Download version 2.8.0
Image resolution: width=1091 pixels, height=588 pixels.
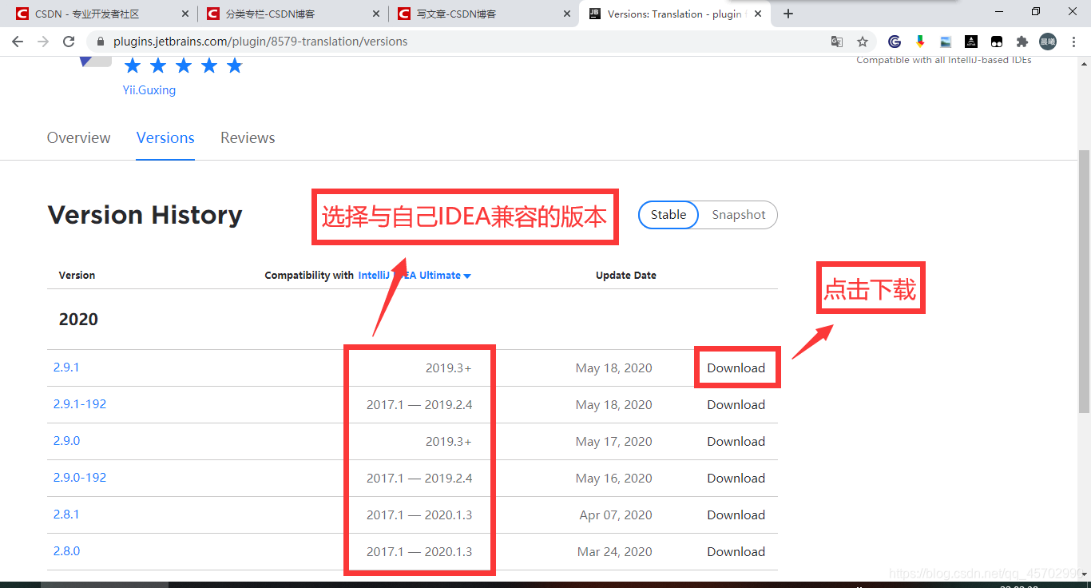[736, 552]
